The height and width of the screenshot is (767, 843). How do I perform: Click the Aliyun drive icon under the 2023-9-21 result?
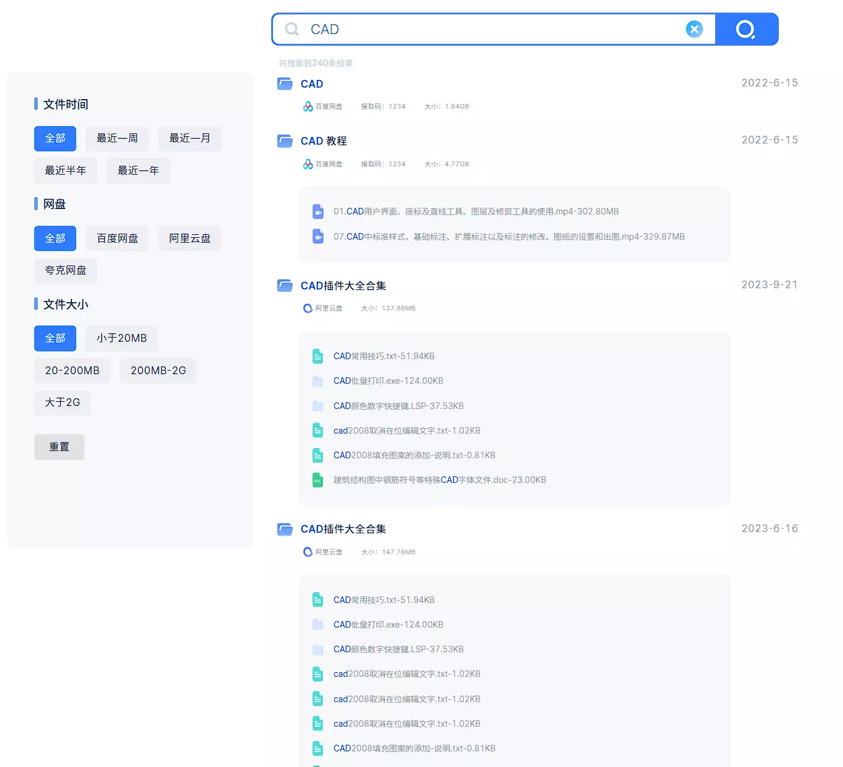[308, 308]
